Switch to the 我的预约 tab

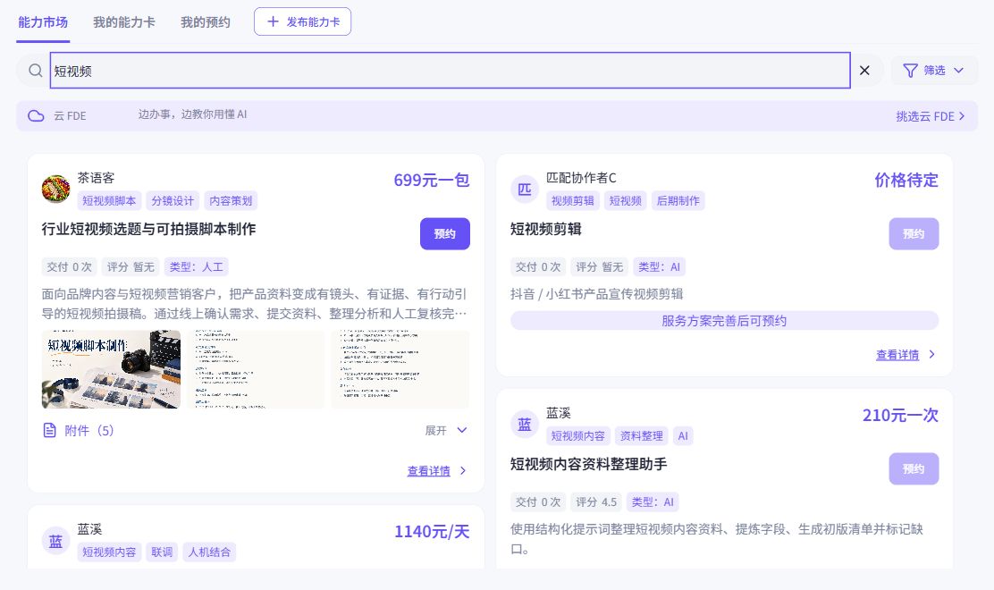[x=206, y=22]
